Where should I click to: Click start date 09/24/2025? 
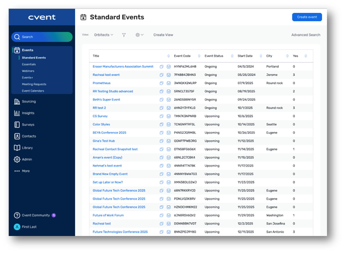pyautogui.click(x=246, y=100)
